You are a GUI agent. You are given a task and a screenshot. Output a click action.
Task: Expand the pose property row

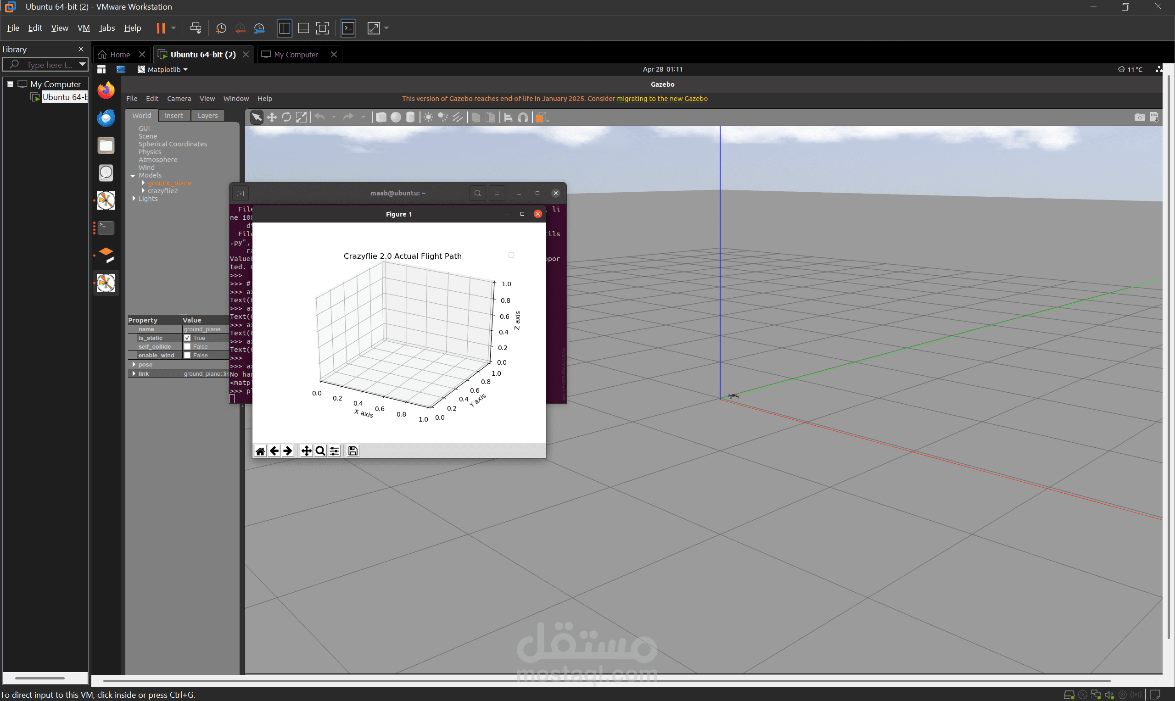(x=134, y=364)
